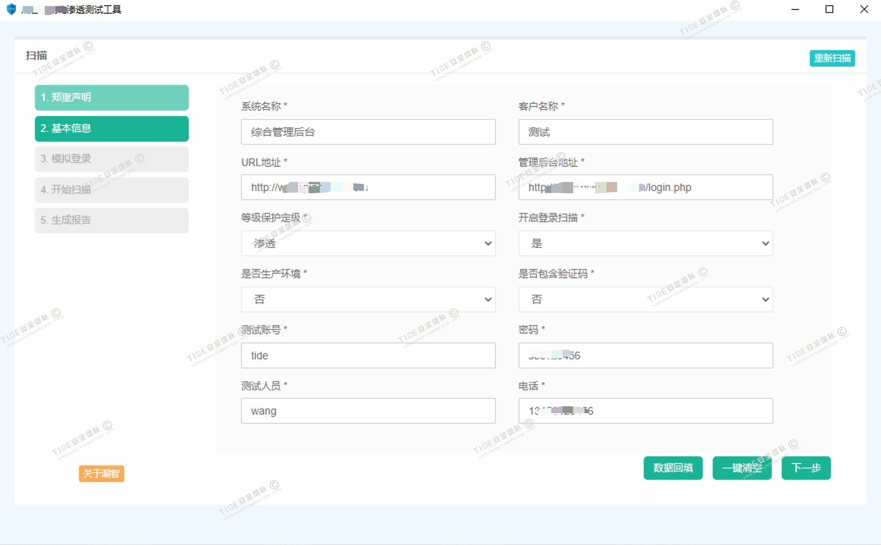Viewport: 881px width, 545px height.
Task: Click the 测试账号 field containing tide
Action: [x=368, y=356]
